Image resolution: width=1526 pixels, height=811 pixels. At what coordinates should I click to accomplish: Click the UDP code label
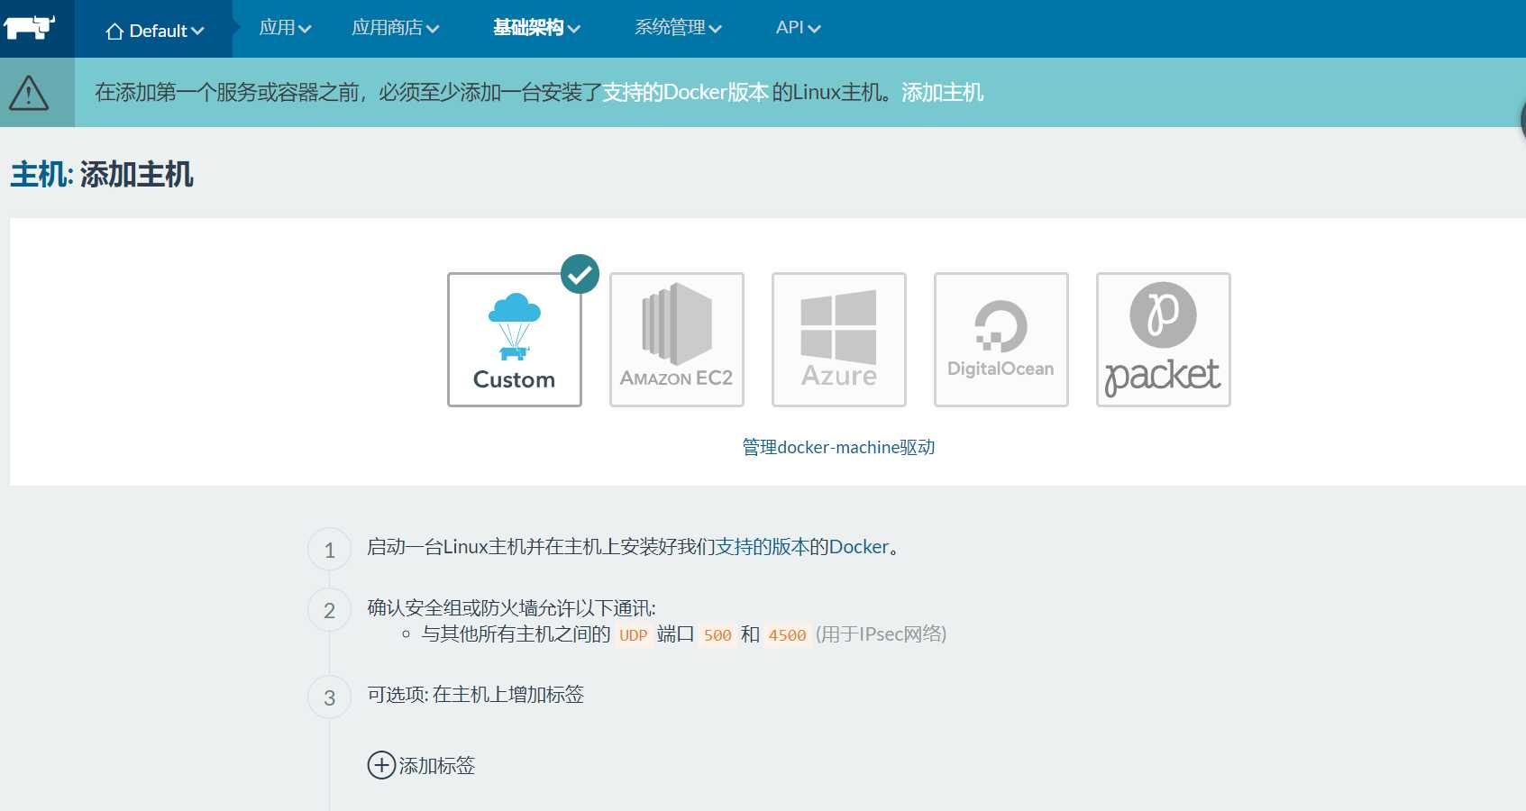[x=633, y=635]
